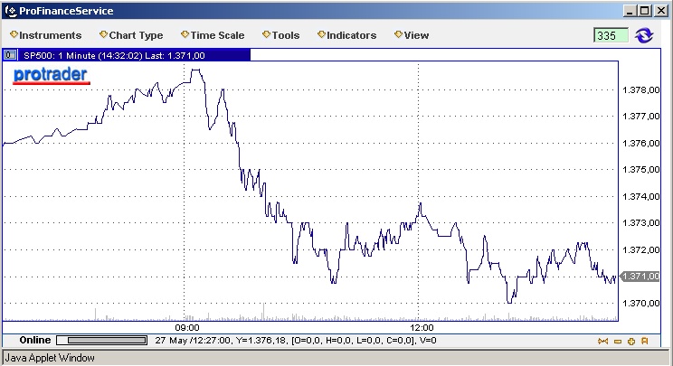673x366 pixels.
Task: Click the orange plus zoom-in icon
Action: [631, 341]
